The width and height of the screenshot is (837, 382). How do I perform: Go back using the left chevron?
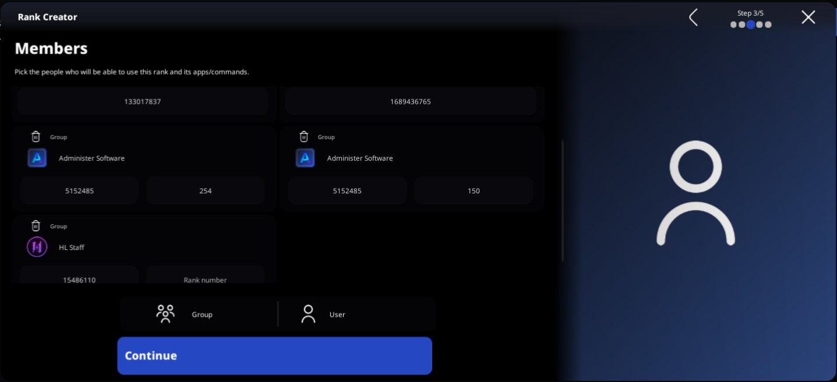tap(693, 17)
